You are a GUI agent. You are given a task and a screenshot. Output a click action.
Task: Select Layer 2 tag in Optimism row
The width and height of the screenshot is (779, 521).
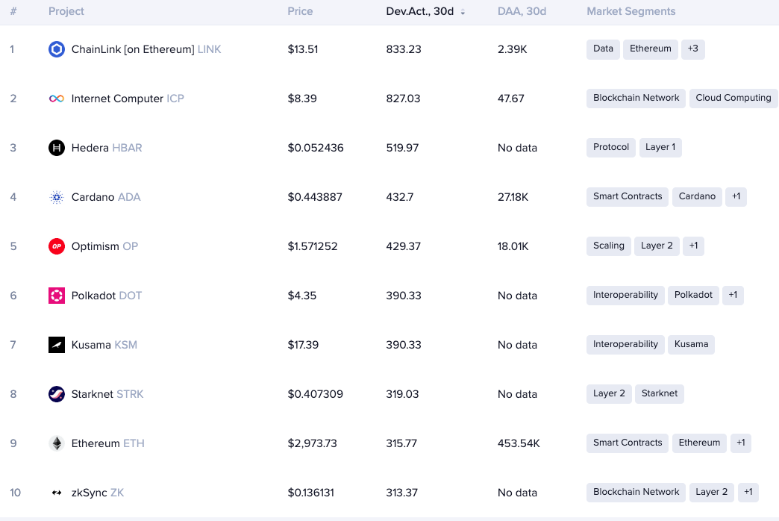[657, 246]
